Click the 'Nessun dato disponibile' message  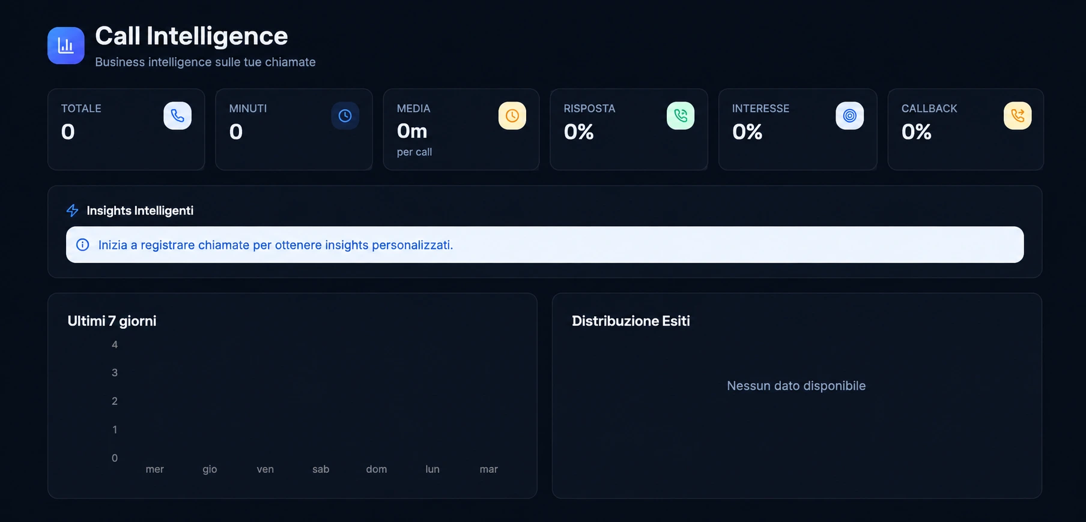pyautogui.click(x=796, y=386)
